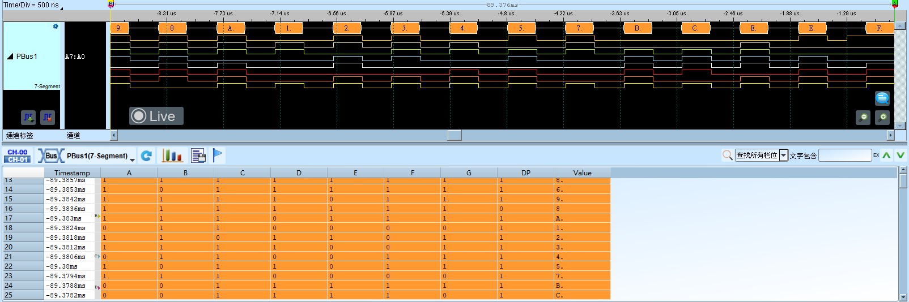Select the A cursor marker on timeline
This screenshot has width=909, height=302.
coord(895,4)
